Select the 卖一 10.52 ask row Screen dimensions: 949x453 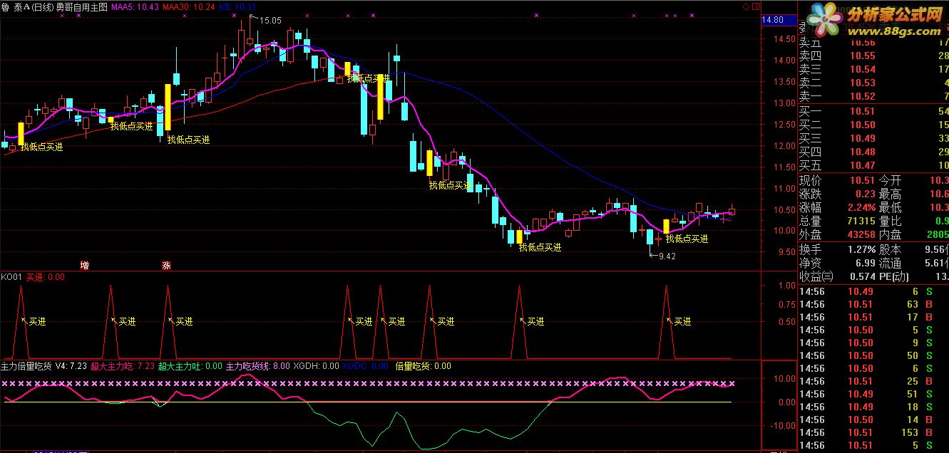pyautogui.click(x=873, y=96)
